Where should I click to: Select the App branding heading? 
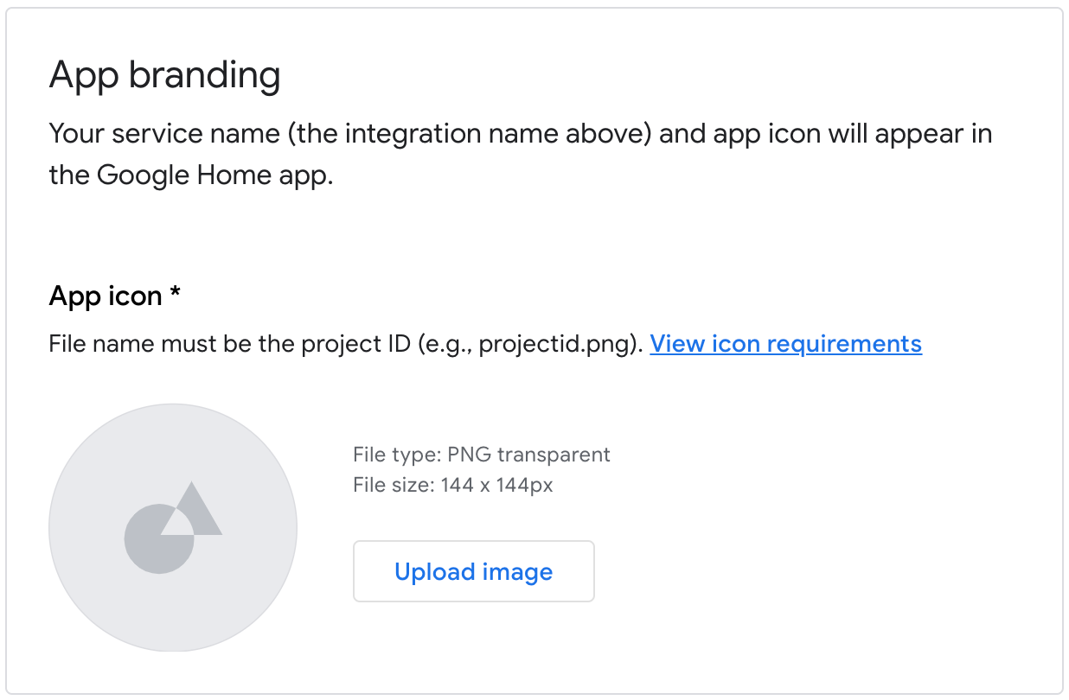coord(164,74)
